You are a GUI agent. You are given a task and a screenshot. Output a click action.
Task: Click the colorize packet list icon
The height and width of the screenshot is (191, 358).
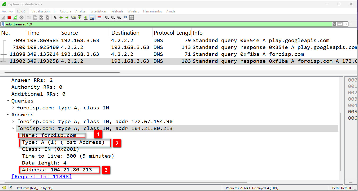[x=99, y=17]
